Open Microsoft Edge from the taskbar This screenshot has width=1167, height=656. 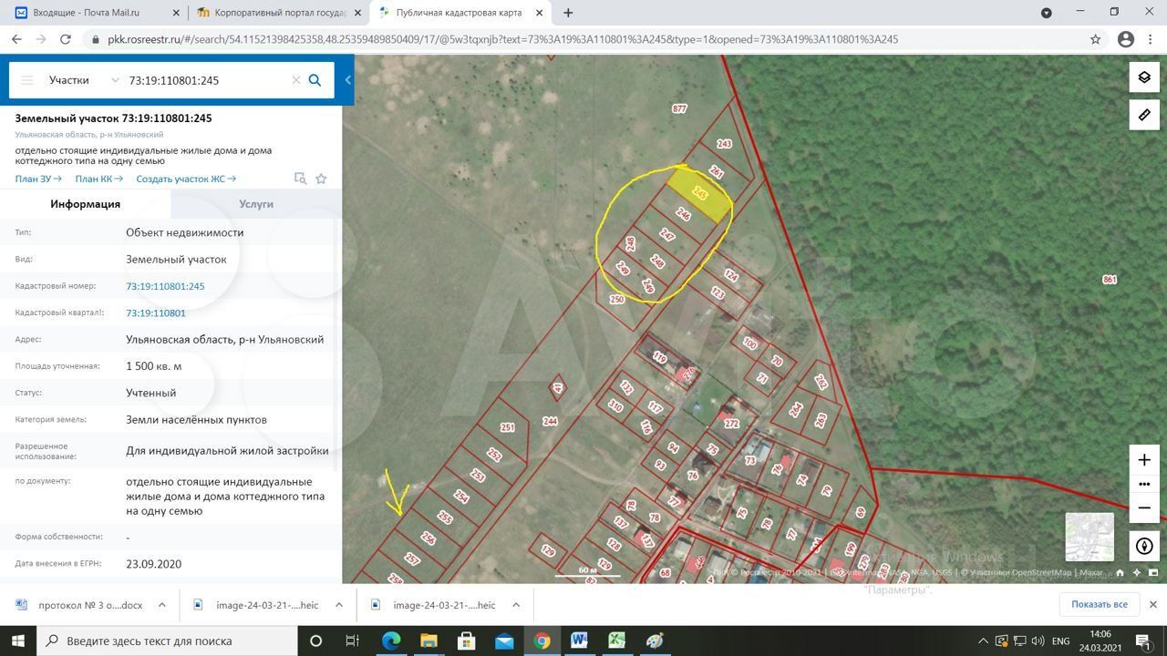(390, 641)
